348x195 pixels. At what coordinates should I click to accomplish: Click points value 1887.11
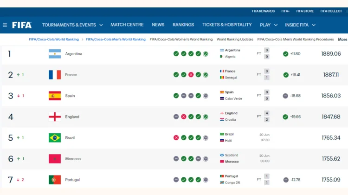tap(331, 75)
